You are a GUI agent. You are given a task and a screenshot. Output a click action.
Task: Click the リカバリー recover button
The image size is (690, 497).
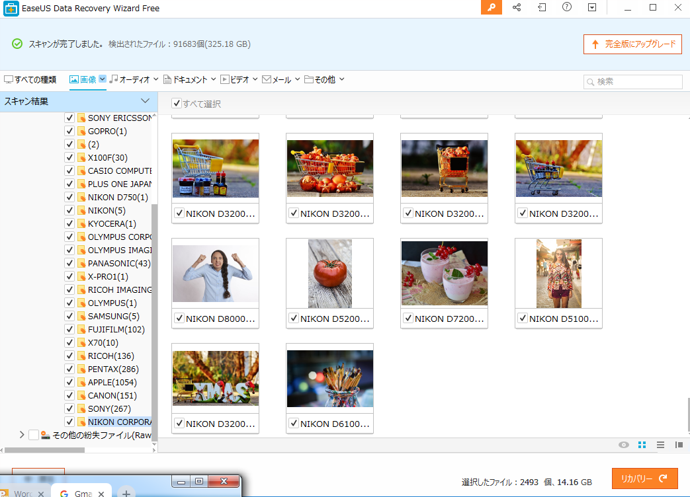coord(644,478)
